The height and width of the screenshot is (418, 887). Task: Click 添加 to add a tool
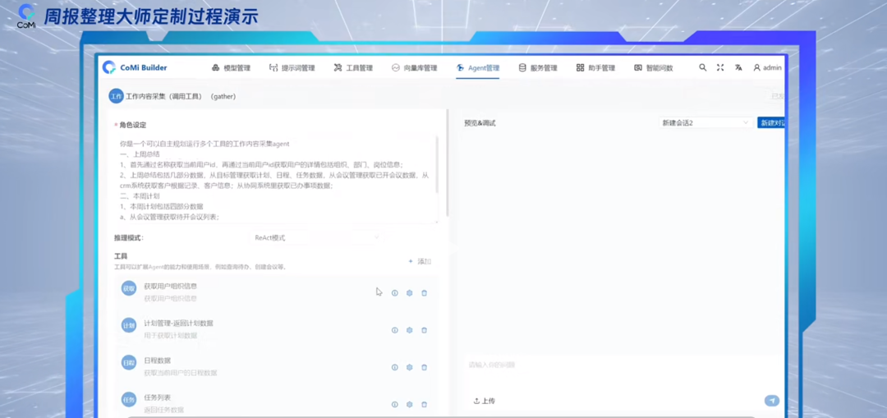(x=420, y=261)
